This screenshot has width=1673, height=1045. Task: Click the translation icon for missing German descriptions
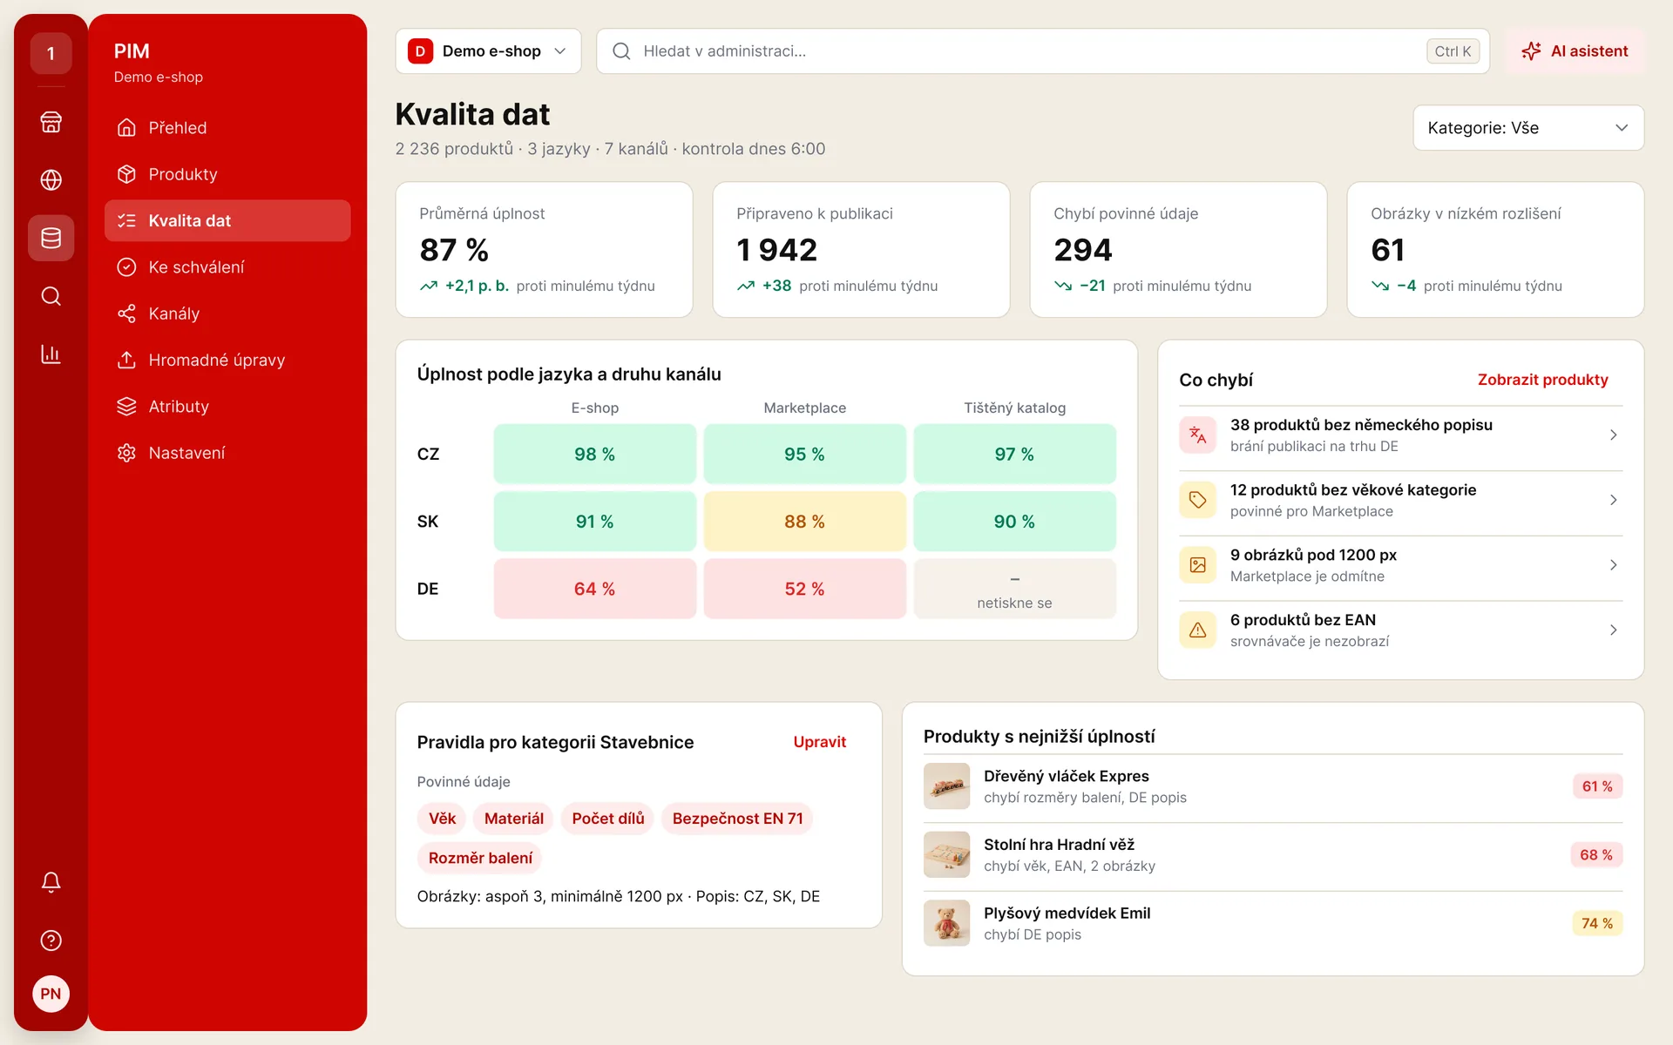click(x=1197, y=435)
